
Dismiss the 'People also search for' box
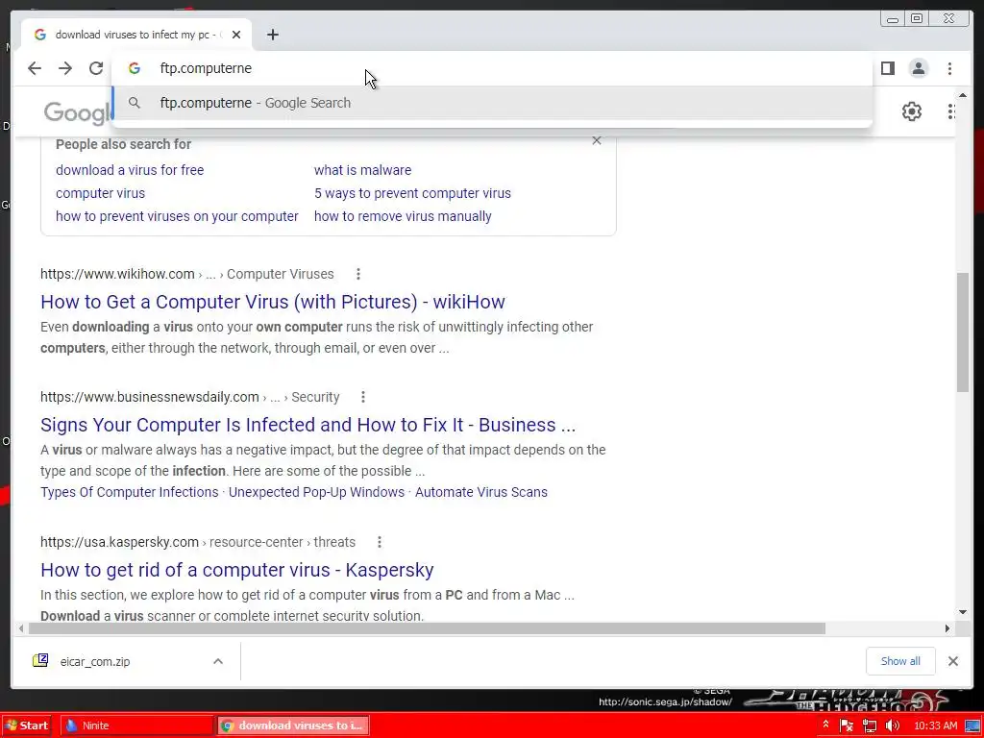pyautogui.click(x=597, y=140)
